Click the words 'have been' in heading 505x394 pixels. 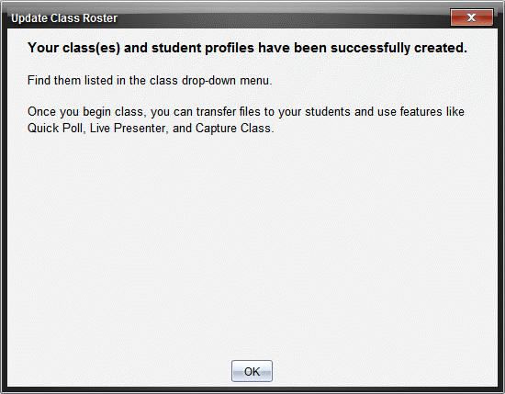click(292, 48)
